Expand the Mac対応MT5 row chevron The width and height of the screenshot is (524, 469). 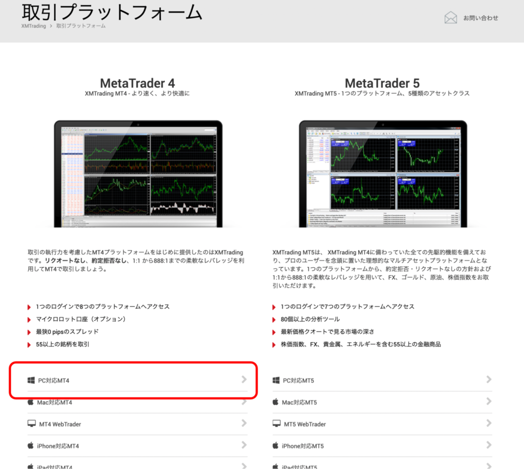[x=489, y=401]
